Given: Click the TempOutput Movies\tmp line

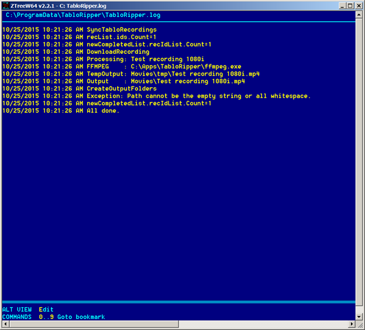Looking at the screenshot, I should coord(131,74).
